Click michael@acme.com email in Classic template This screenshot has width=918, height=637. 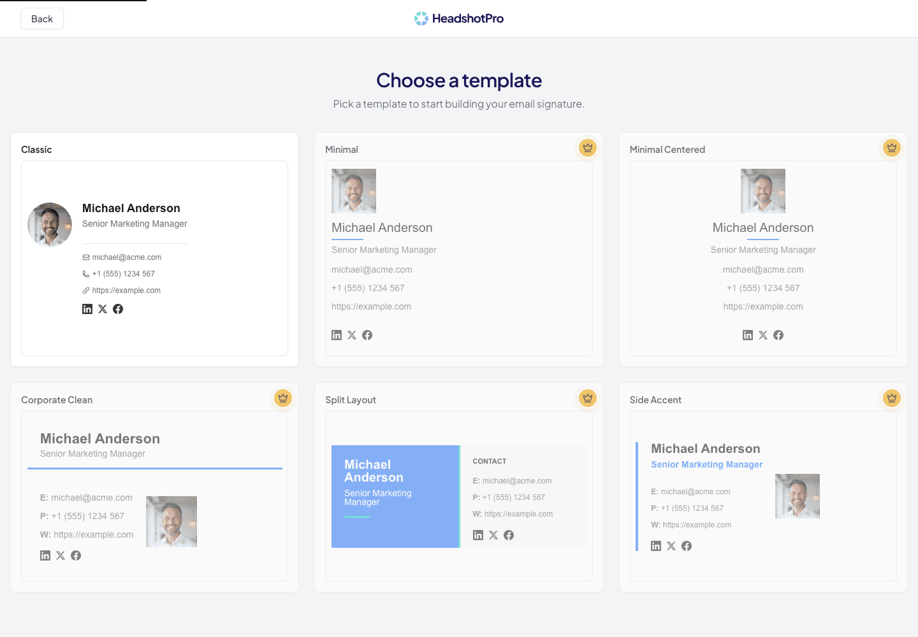[127, 257]
